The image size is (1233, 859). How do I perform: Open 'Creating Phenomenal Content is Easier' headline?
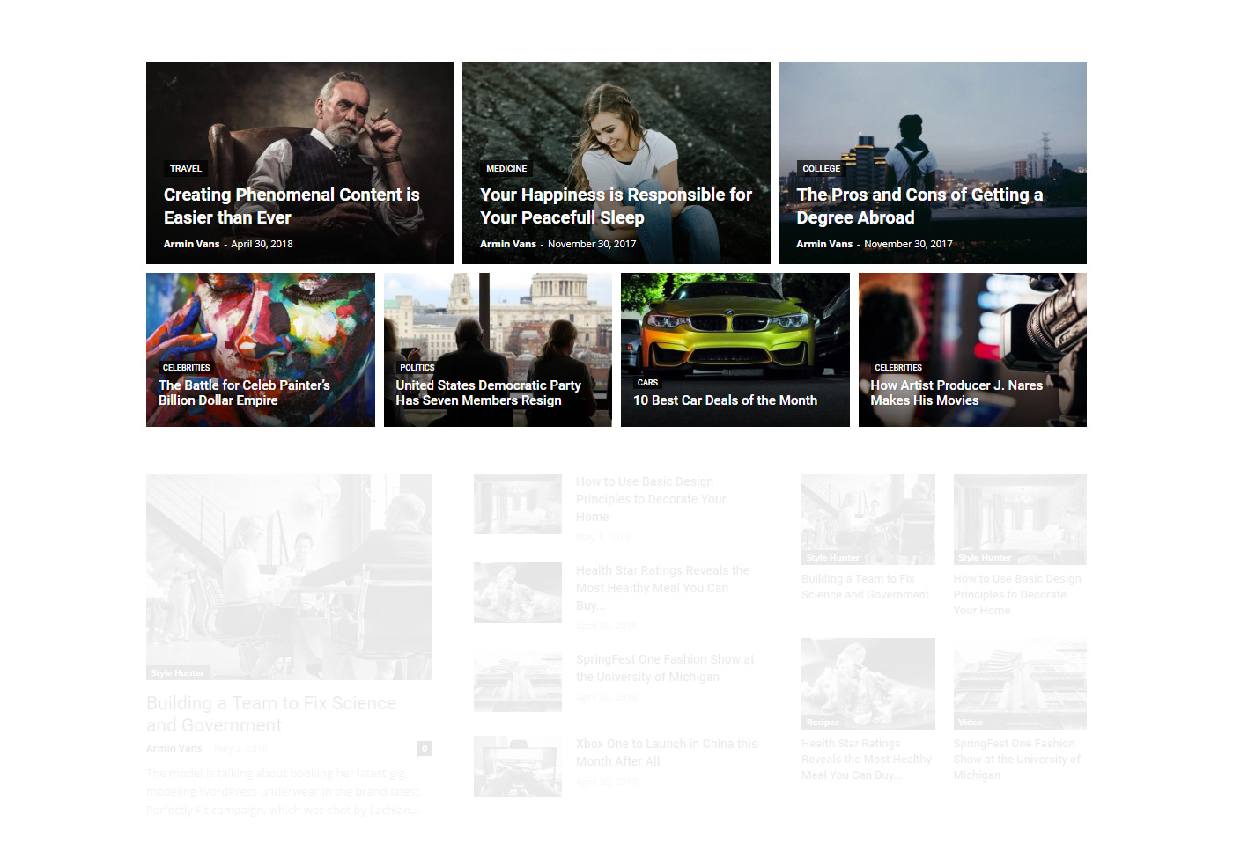point(291,206)
